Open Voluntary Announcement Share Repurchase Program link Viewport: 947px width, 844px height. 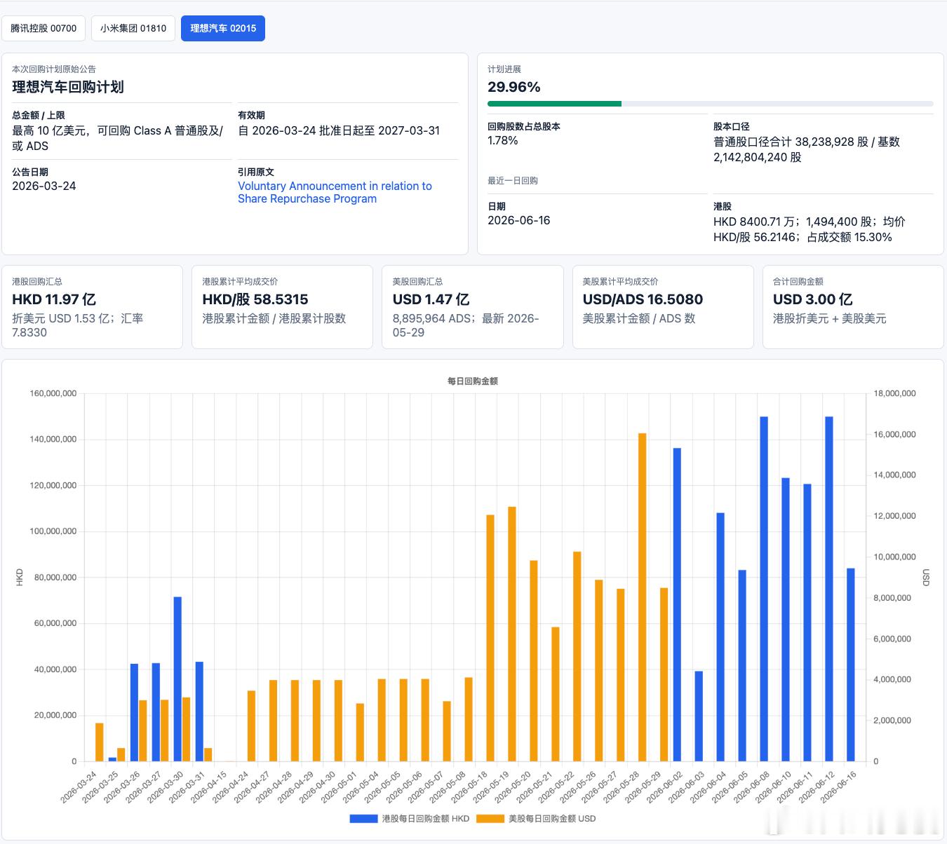(x=335, y=192)
